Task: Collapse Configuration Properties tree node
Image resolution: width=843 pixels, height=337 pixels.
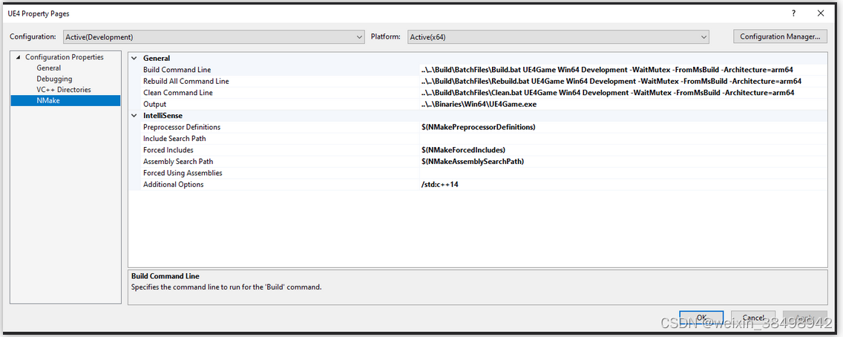Action: [19, 57]
